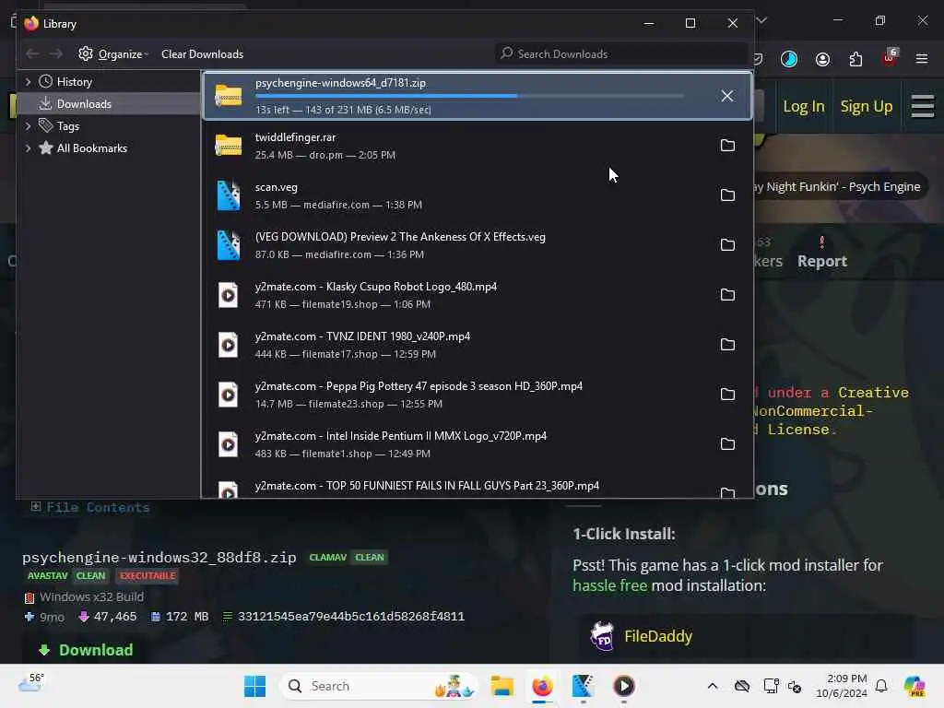Go back in Library window
The image size is (944, 708).
point(32,54)
